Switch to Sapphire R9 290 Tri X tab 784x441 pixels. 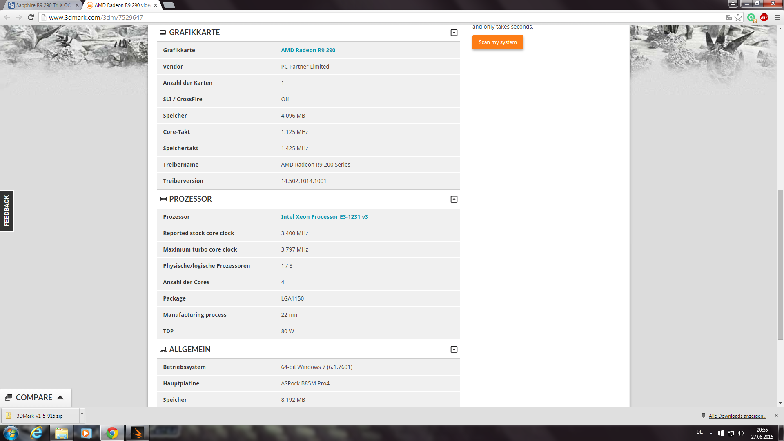pos(43,5)
